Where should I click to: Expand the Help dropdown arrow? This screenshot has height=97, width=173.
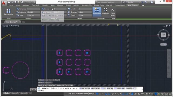coord(154,2)
